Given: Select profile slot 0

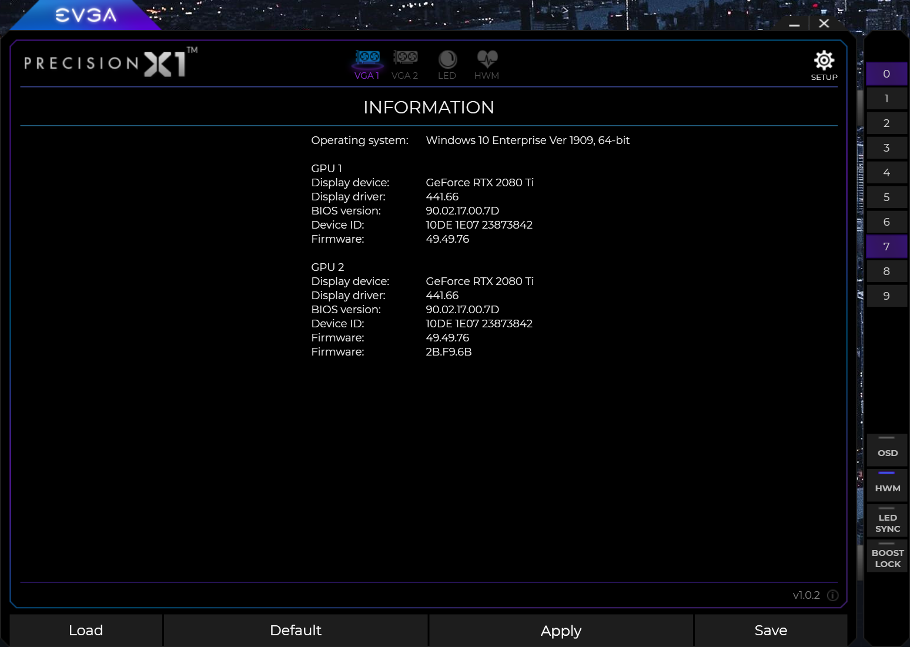Looking at the screenshot, I should tap(886, 74).
